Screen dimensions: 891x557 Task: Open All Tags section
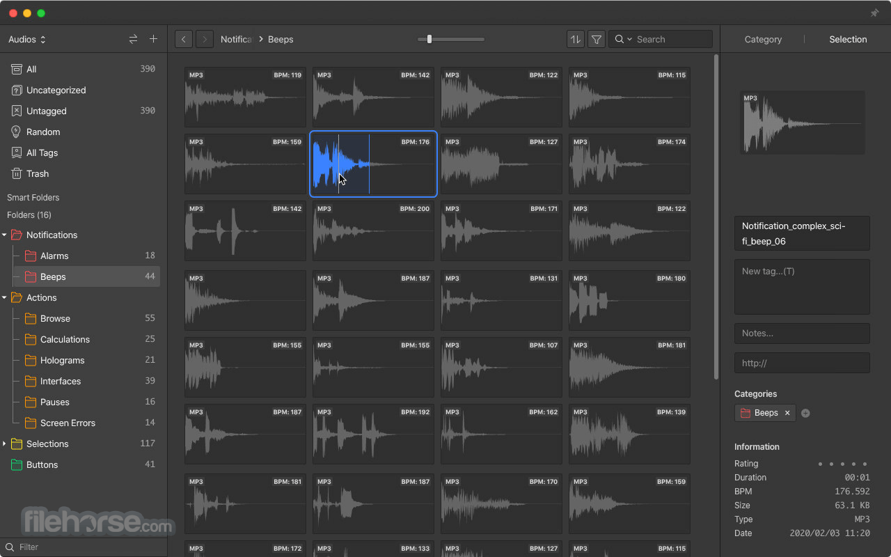[x=84, y=152]
